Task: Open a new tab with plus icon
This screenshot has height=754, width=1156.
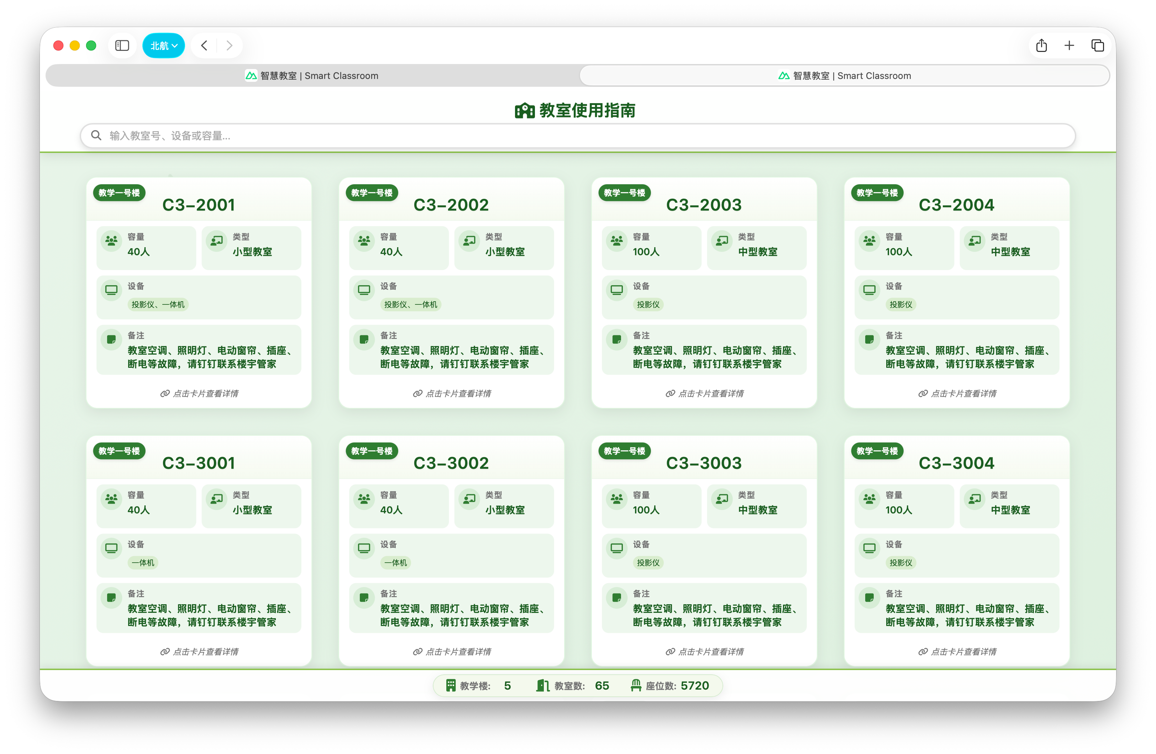Action: tap(1069, 46)
